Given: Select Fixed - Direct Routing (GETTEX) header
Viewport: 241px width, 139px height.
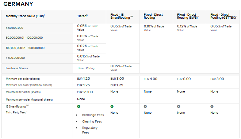Looking at the screenshot, I should point(223,16).
